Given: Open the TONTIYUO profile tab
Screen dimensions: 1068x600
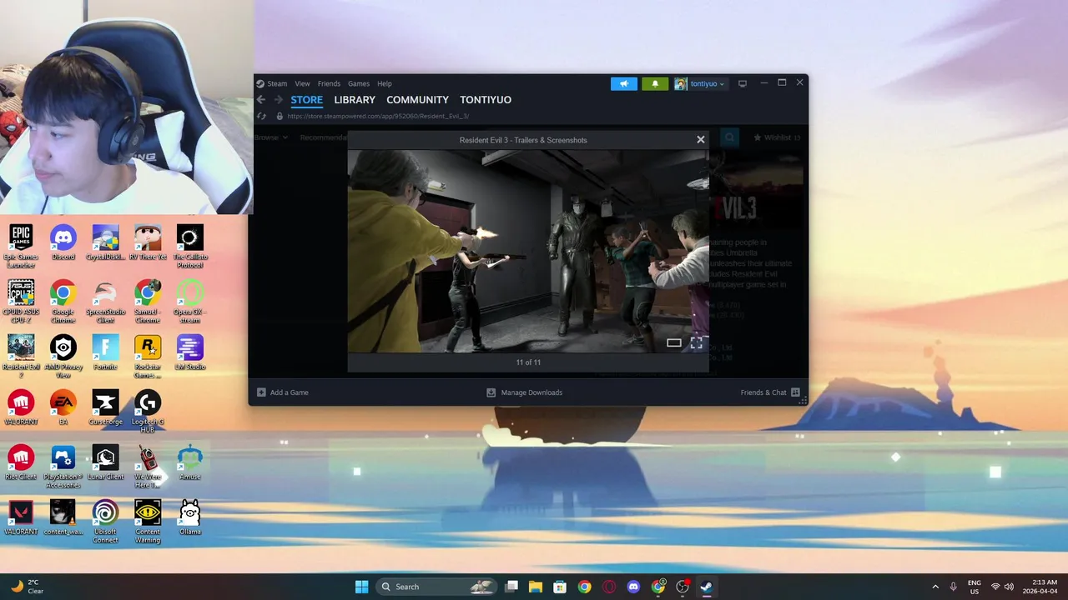Looking at the screenshot, I should pyautogui.click(x=486, y=100).
